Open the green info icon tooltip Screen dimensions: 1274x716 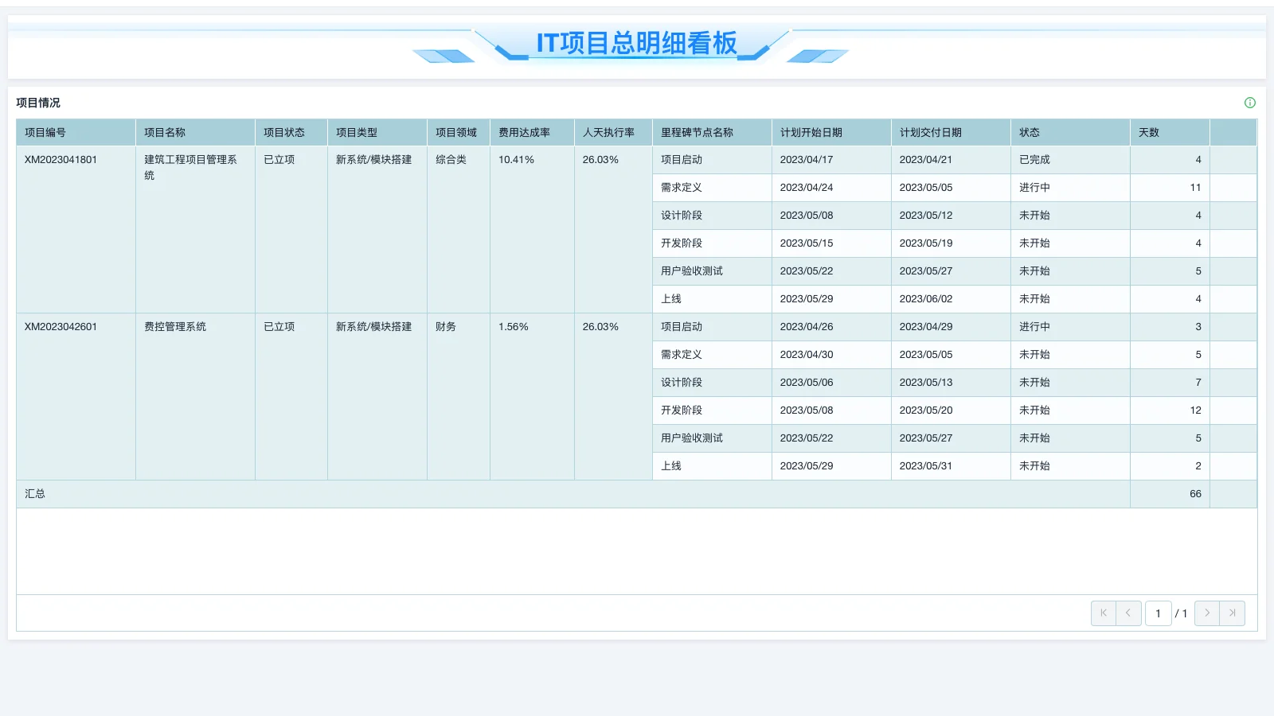[x=1250, y=102]
